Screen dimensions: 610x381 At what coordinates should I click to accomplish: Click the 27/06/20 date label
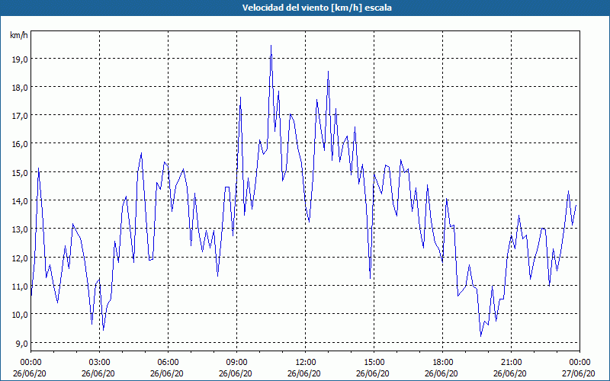click(579, 373)
